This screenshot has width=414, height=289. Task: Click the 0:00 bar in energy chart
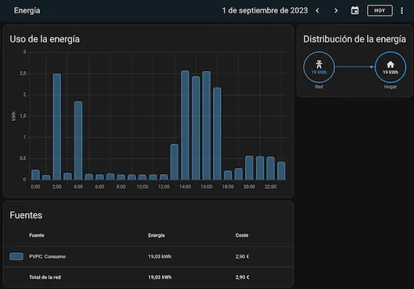point(35,175)
